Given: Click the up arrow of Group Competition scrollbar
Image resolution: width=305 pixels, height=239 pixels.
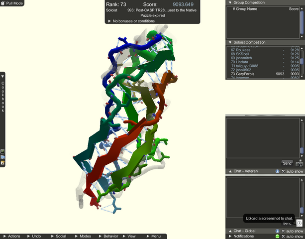Looking at the screenshot, I should 302,8.
